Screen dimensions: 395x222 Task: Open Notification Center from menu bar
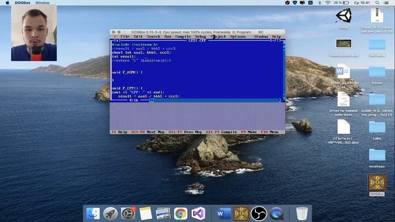[x=386, y=2]
